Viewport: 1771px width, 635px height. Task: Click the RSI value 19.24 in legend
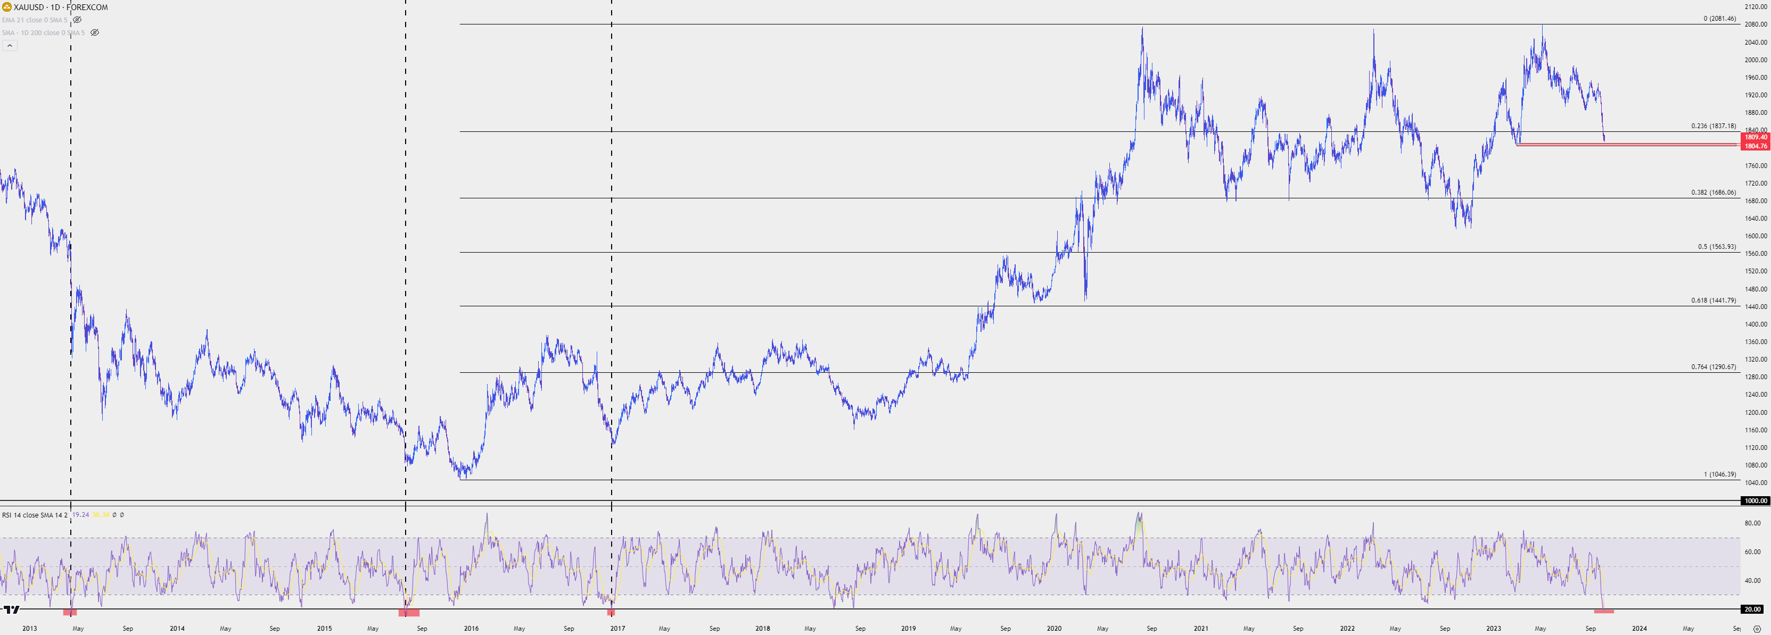point(80,515)
